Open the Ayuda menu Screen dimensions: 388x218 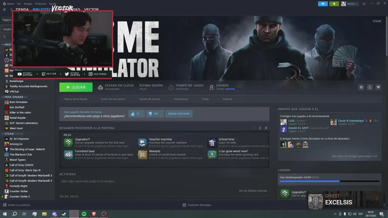52,4
